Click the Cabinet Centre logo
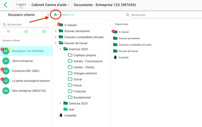This screenshot has height=127, width=202. 21,5
